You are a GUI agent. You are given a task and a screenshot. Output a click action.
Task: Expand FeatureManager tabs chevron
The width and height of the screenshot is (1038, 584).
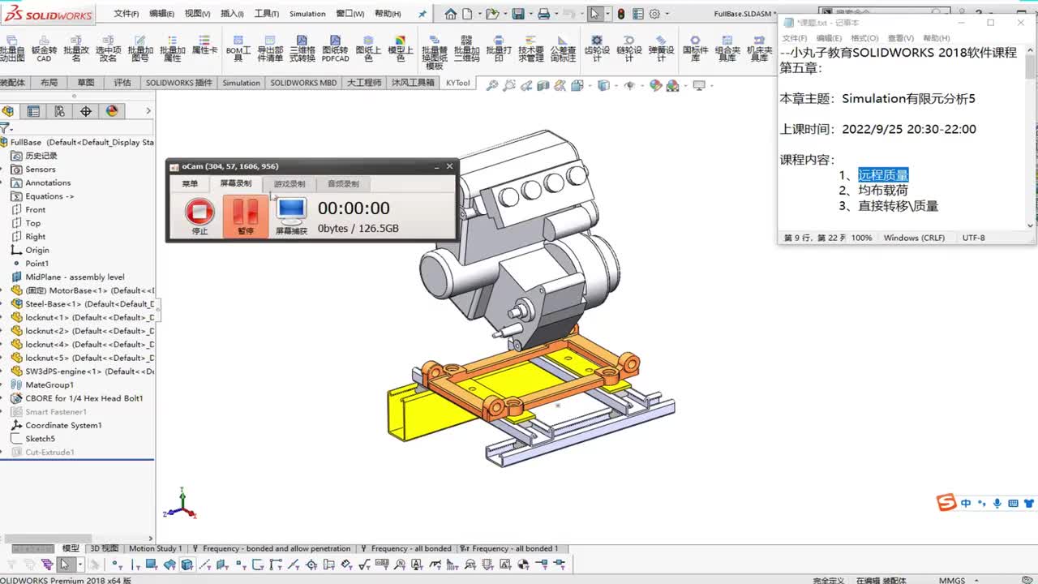coord(148,111)
